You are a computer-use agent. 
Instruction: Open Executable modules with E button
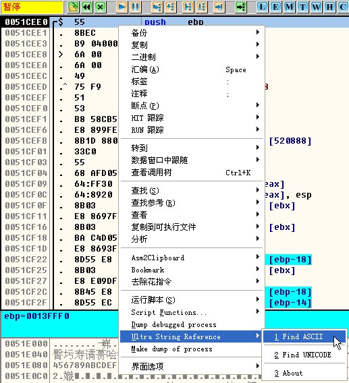(x=275, y=7)
